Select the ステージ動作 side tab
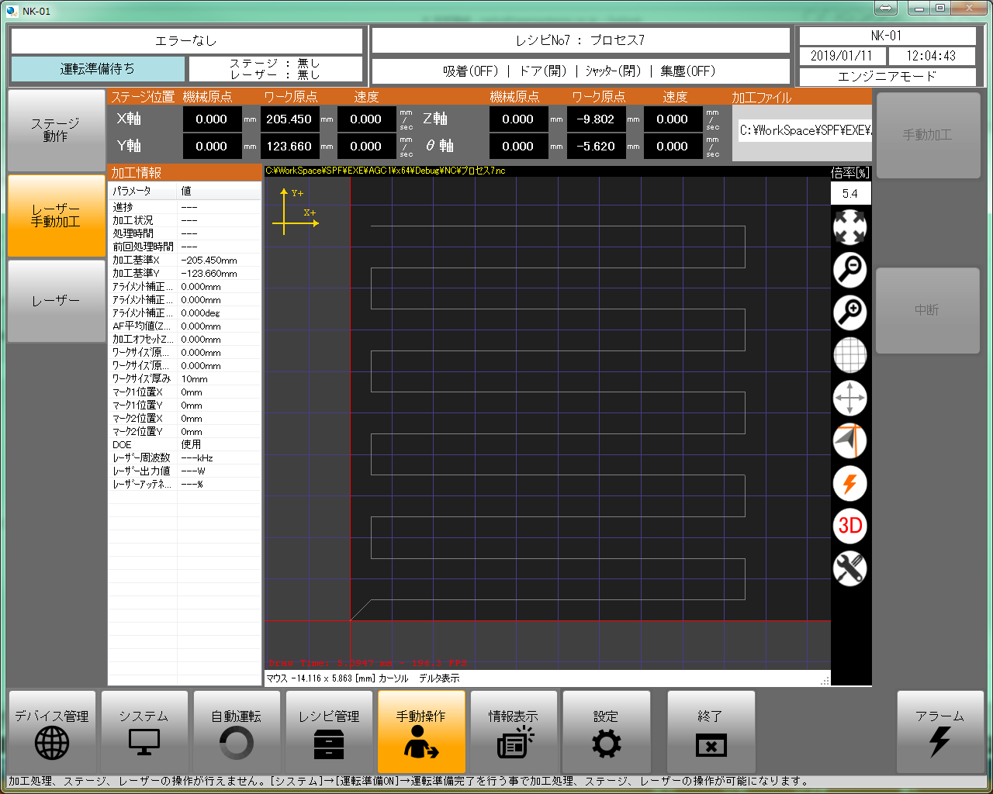Screen dimensions: 993x794 pos(56,130)
